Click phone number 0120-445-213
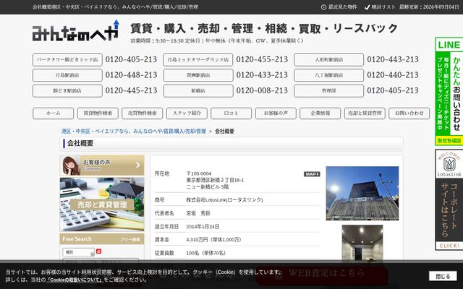Screen dimensions: 463x289 131,91
